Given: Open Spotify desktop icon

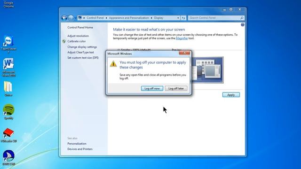Looking at the screenshot, I should click(8, 112).
